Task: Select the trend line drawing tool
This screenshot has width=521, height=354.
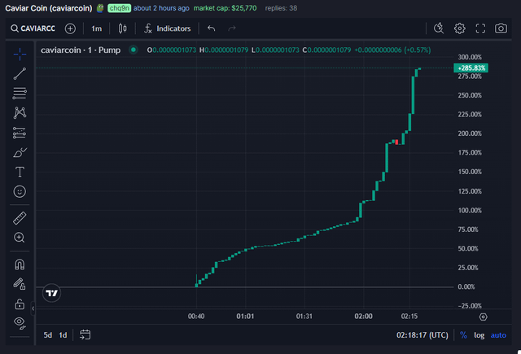Action: [x=20, y=73]
